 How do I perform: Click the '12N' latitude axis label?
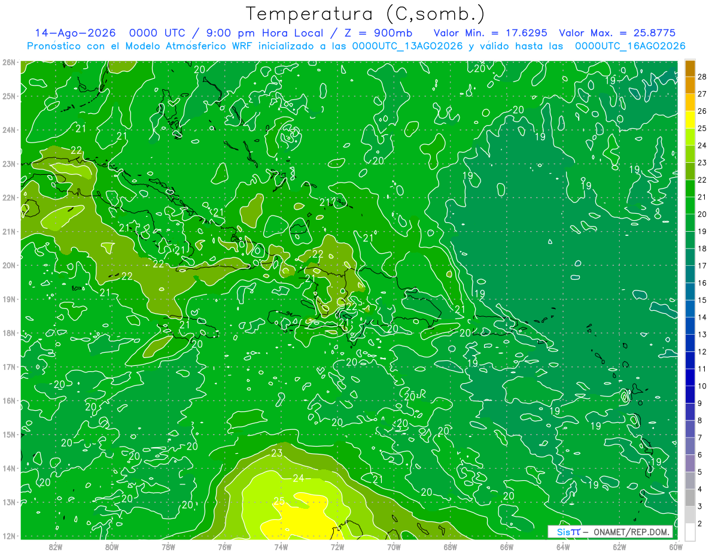click(x=8, y=536)
